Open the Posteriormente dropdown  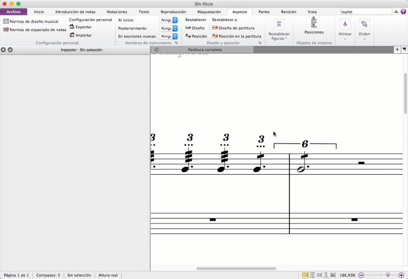click(169, 28)
